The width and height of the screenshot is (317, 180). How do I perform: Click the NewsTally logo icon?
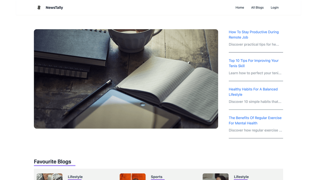point(39,8)
